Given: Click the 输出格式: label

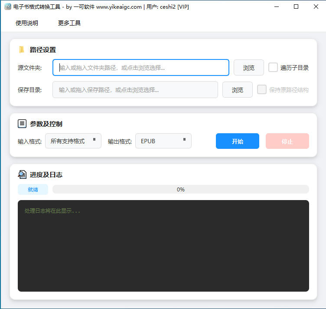Looking at the screenshot, I should click(120, 141).
